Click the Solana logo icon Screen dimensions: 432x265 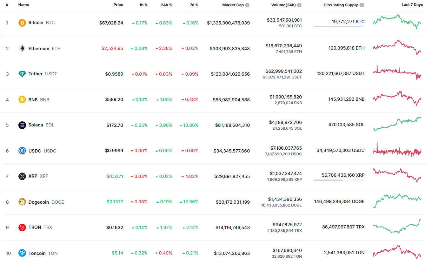tap(22, 125)
